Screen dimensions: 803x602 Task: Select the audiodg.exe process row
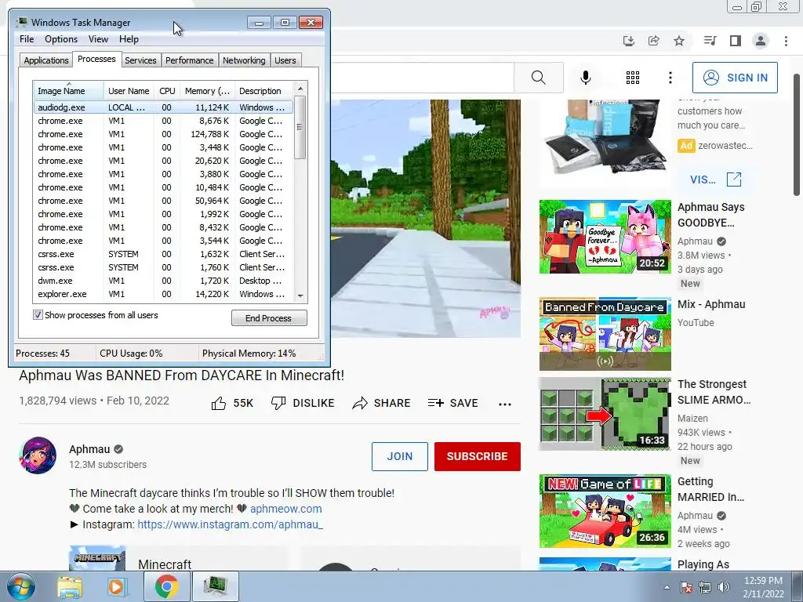click(x=163, y=107)
